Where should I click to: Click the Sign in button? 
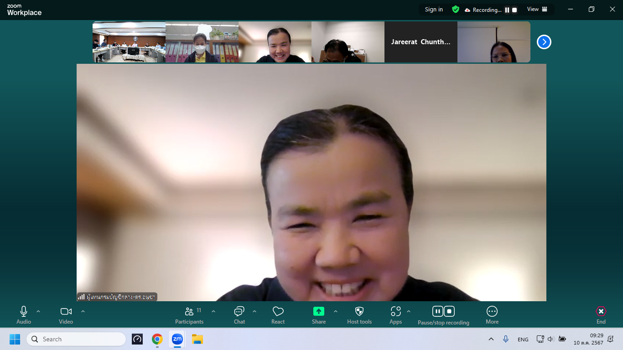point(434,10)
